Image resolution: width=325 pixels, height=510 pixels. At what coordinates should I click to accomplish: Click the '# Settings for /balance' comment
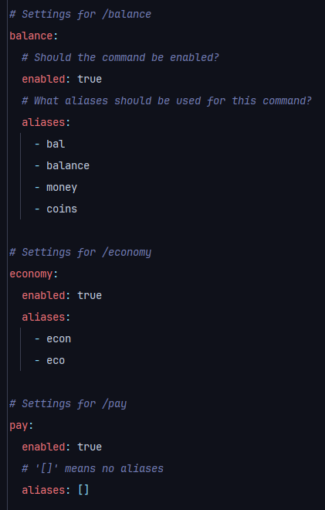click(80, 15)
